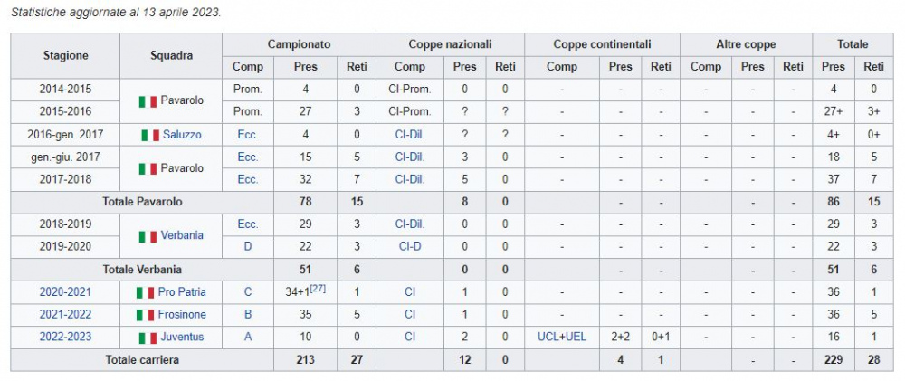Screen dimensions: 905x381
Task: Open the UCL+UEL competition link
Action: pos(562,338)
